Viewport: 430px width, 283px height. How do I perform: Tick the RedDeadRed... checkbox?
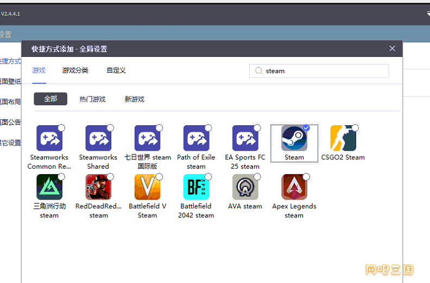[x=110, y=177]
